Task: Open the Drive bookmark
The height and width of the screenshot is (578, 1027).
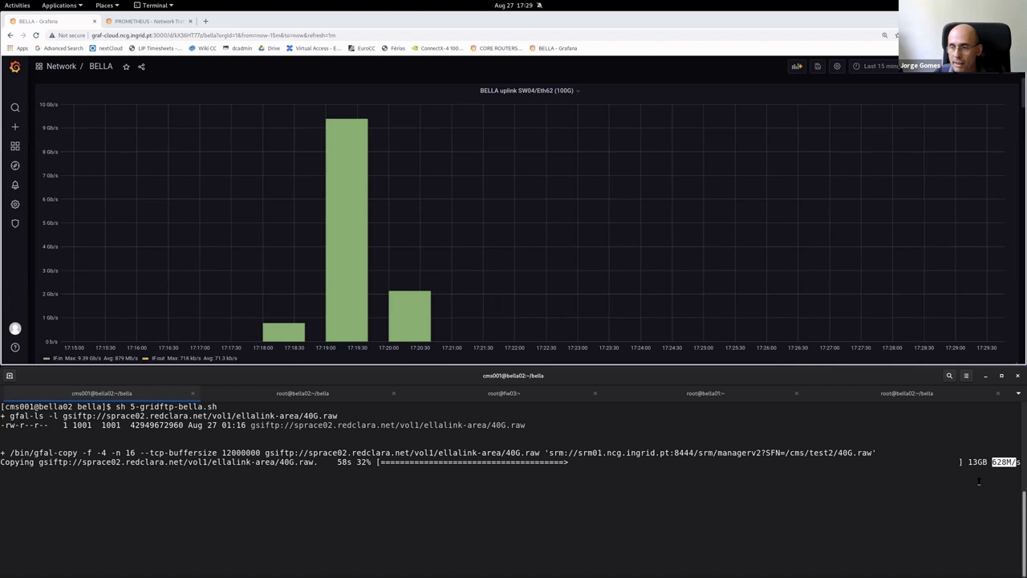Action: pos(269,48)
